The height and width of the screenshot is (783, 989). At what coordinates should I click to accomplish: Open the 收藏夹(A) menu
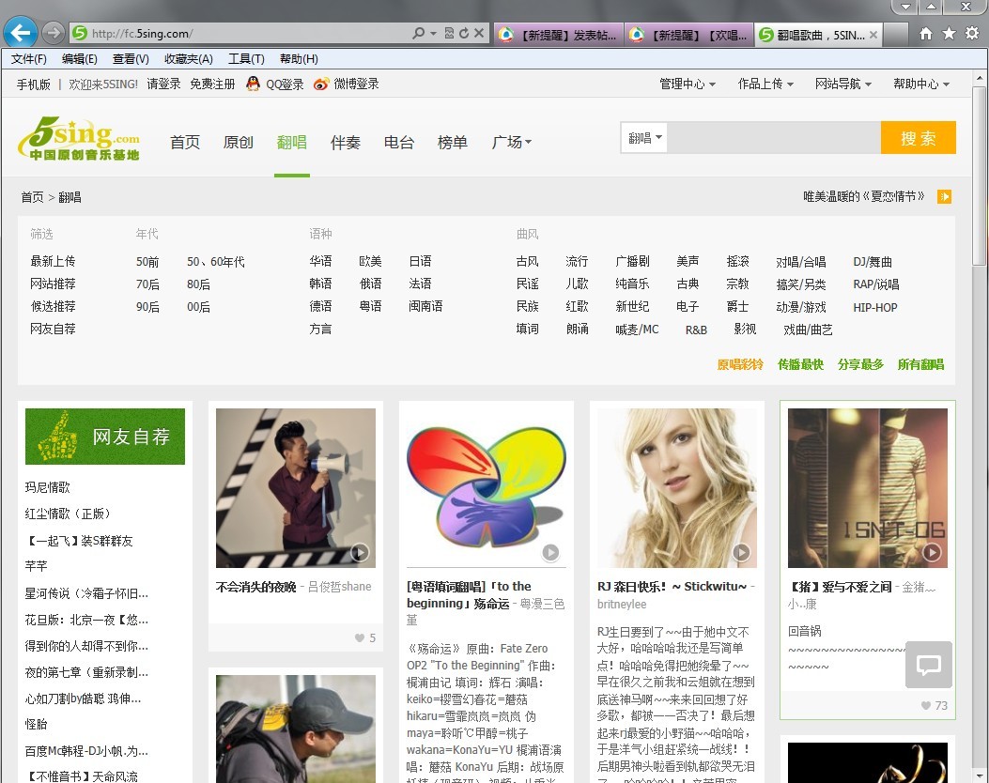click(189, 59)
